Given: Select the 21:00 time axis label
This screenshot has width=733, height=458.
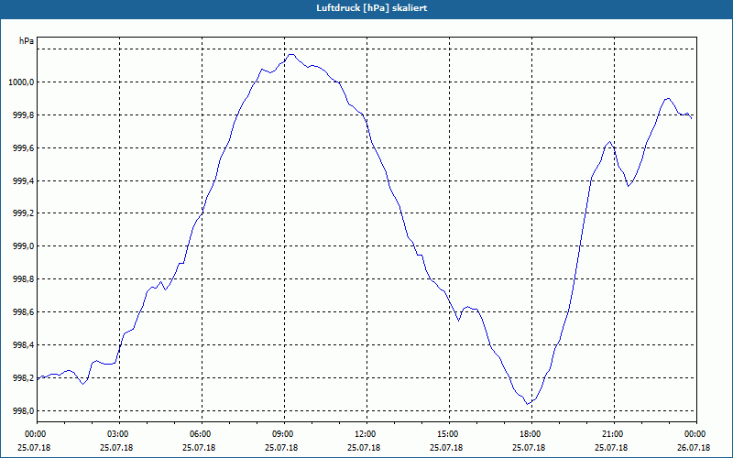Looking at the screenshot, I should tap(611, 434).
